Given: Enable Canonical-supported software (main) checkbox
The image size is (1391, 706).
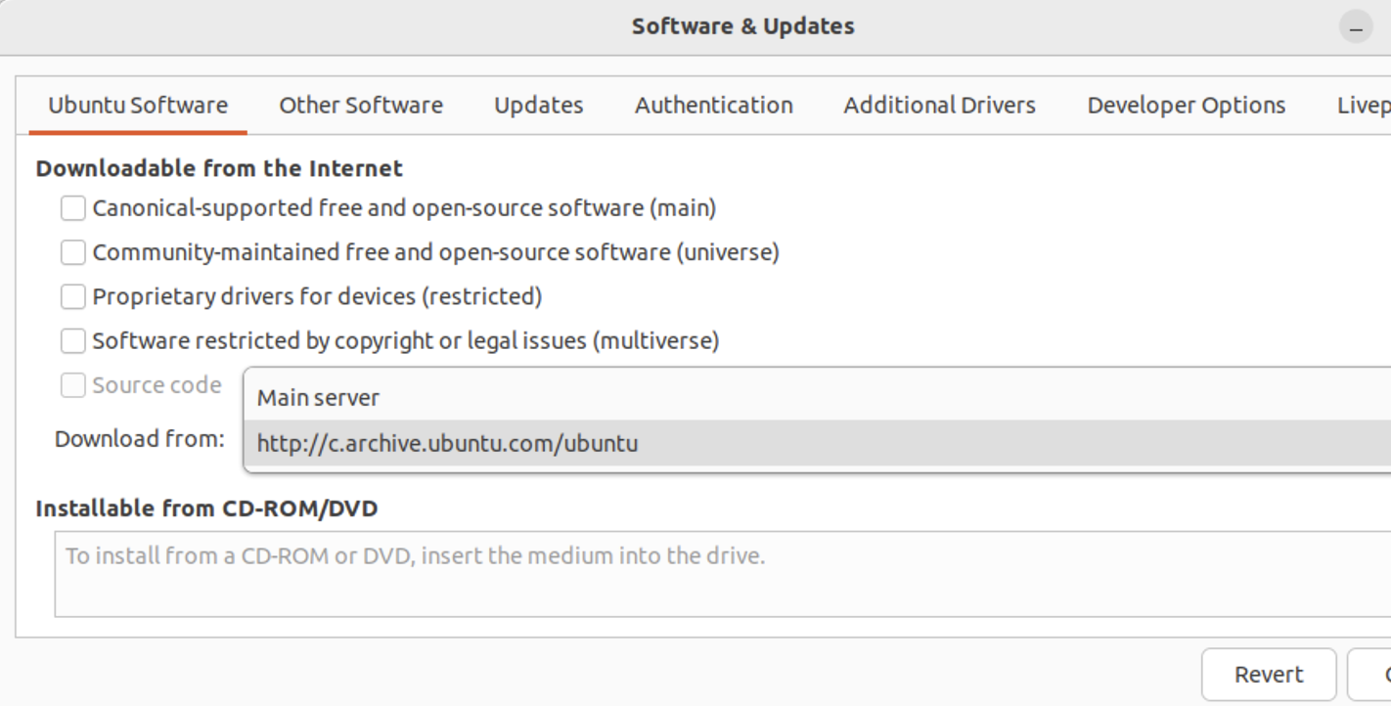Looking at the screenshot, I should point(73,208).
